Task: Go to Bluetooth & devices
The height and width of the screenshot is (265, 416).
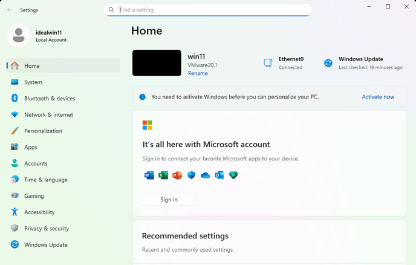Action: pos(63,98)
